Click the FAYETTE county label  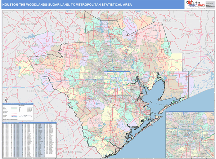(12, 68)
